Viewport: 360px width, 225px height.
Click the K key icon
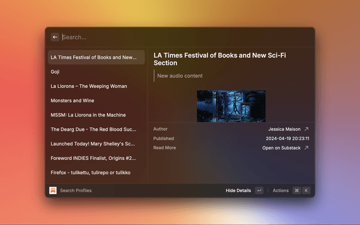point(306,191)
